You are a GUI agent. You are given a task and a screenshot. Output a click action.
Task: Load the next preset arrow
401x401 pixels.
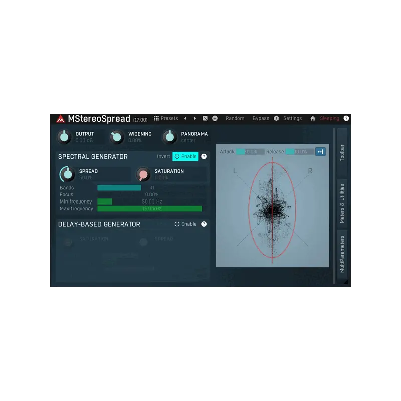point(195,118)
